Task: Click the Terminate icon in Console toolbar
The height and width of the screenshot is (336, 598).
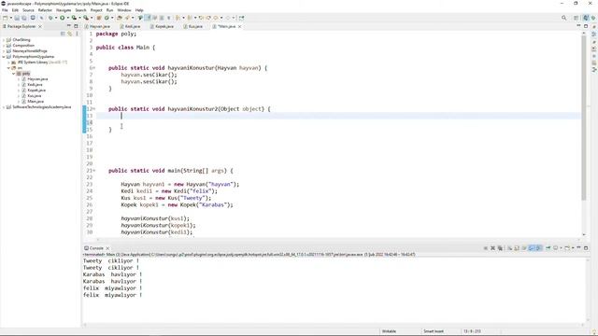Action: pos(486,248)
